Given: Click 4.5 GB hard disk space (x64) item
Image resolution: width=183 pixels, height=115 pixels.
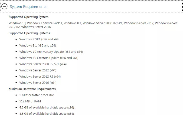Looking at the screenshot, I should point(47,114).
